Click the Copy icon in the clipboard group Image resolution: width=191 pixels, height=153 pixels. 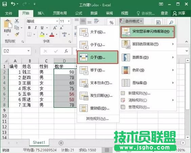point(17,28)
